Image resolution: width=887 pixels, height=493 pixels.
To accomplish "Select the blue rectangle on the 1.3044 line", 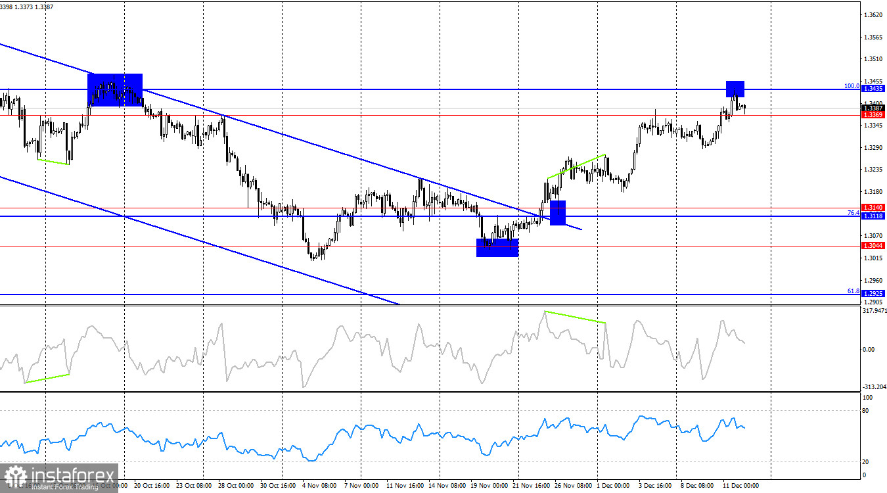I will (497, 248).
